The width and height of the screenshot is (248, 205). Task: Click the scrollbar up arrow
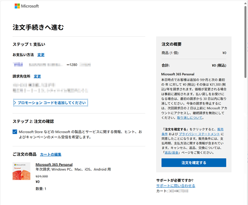coord(246,3)
